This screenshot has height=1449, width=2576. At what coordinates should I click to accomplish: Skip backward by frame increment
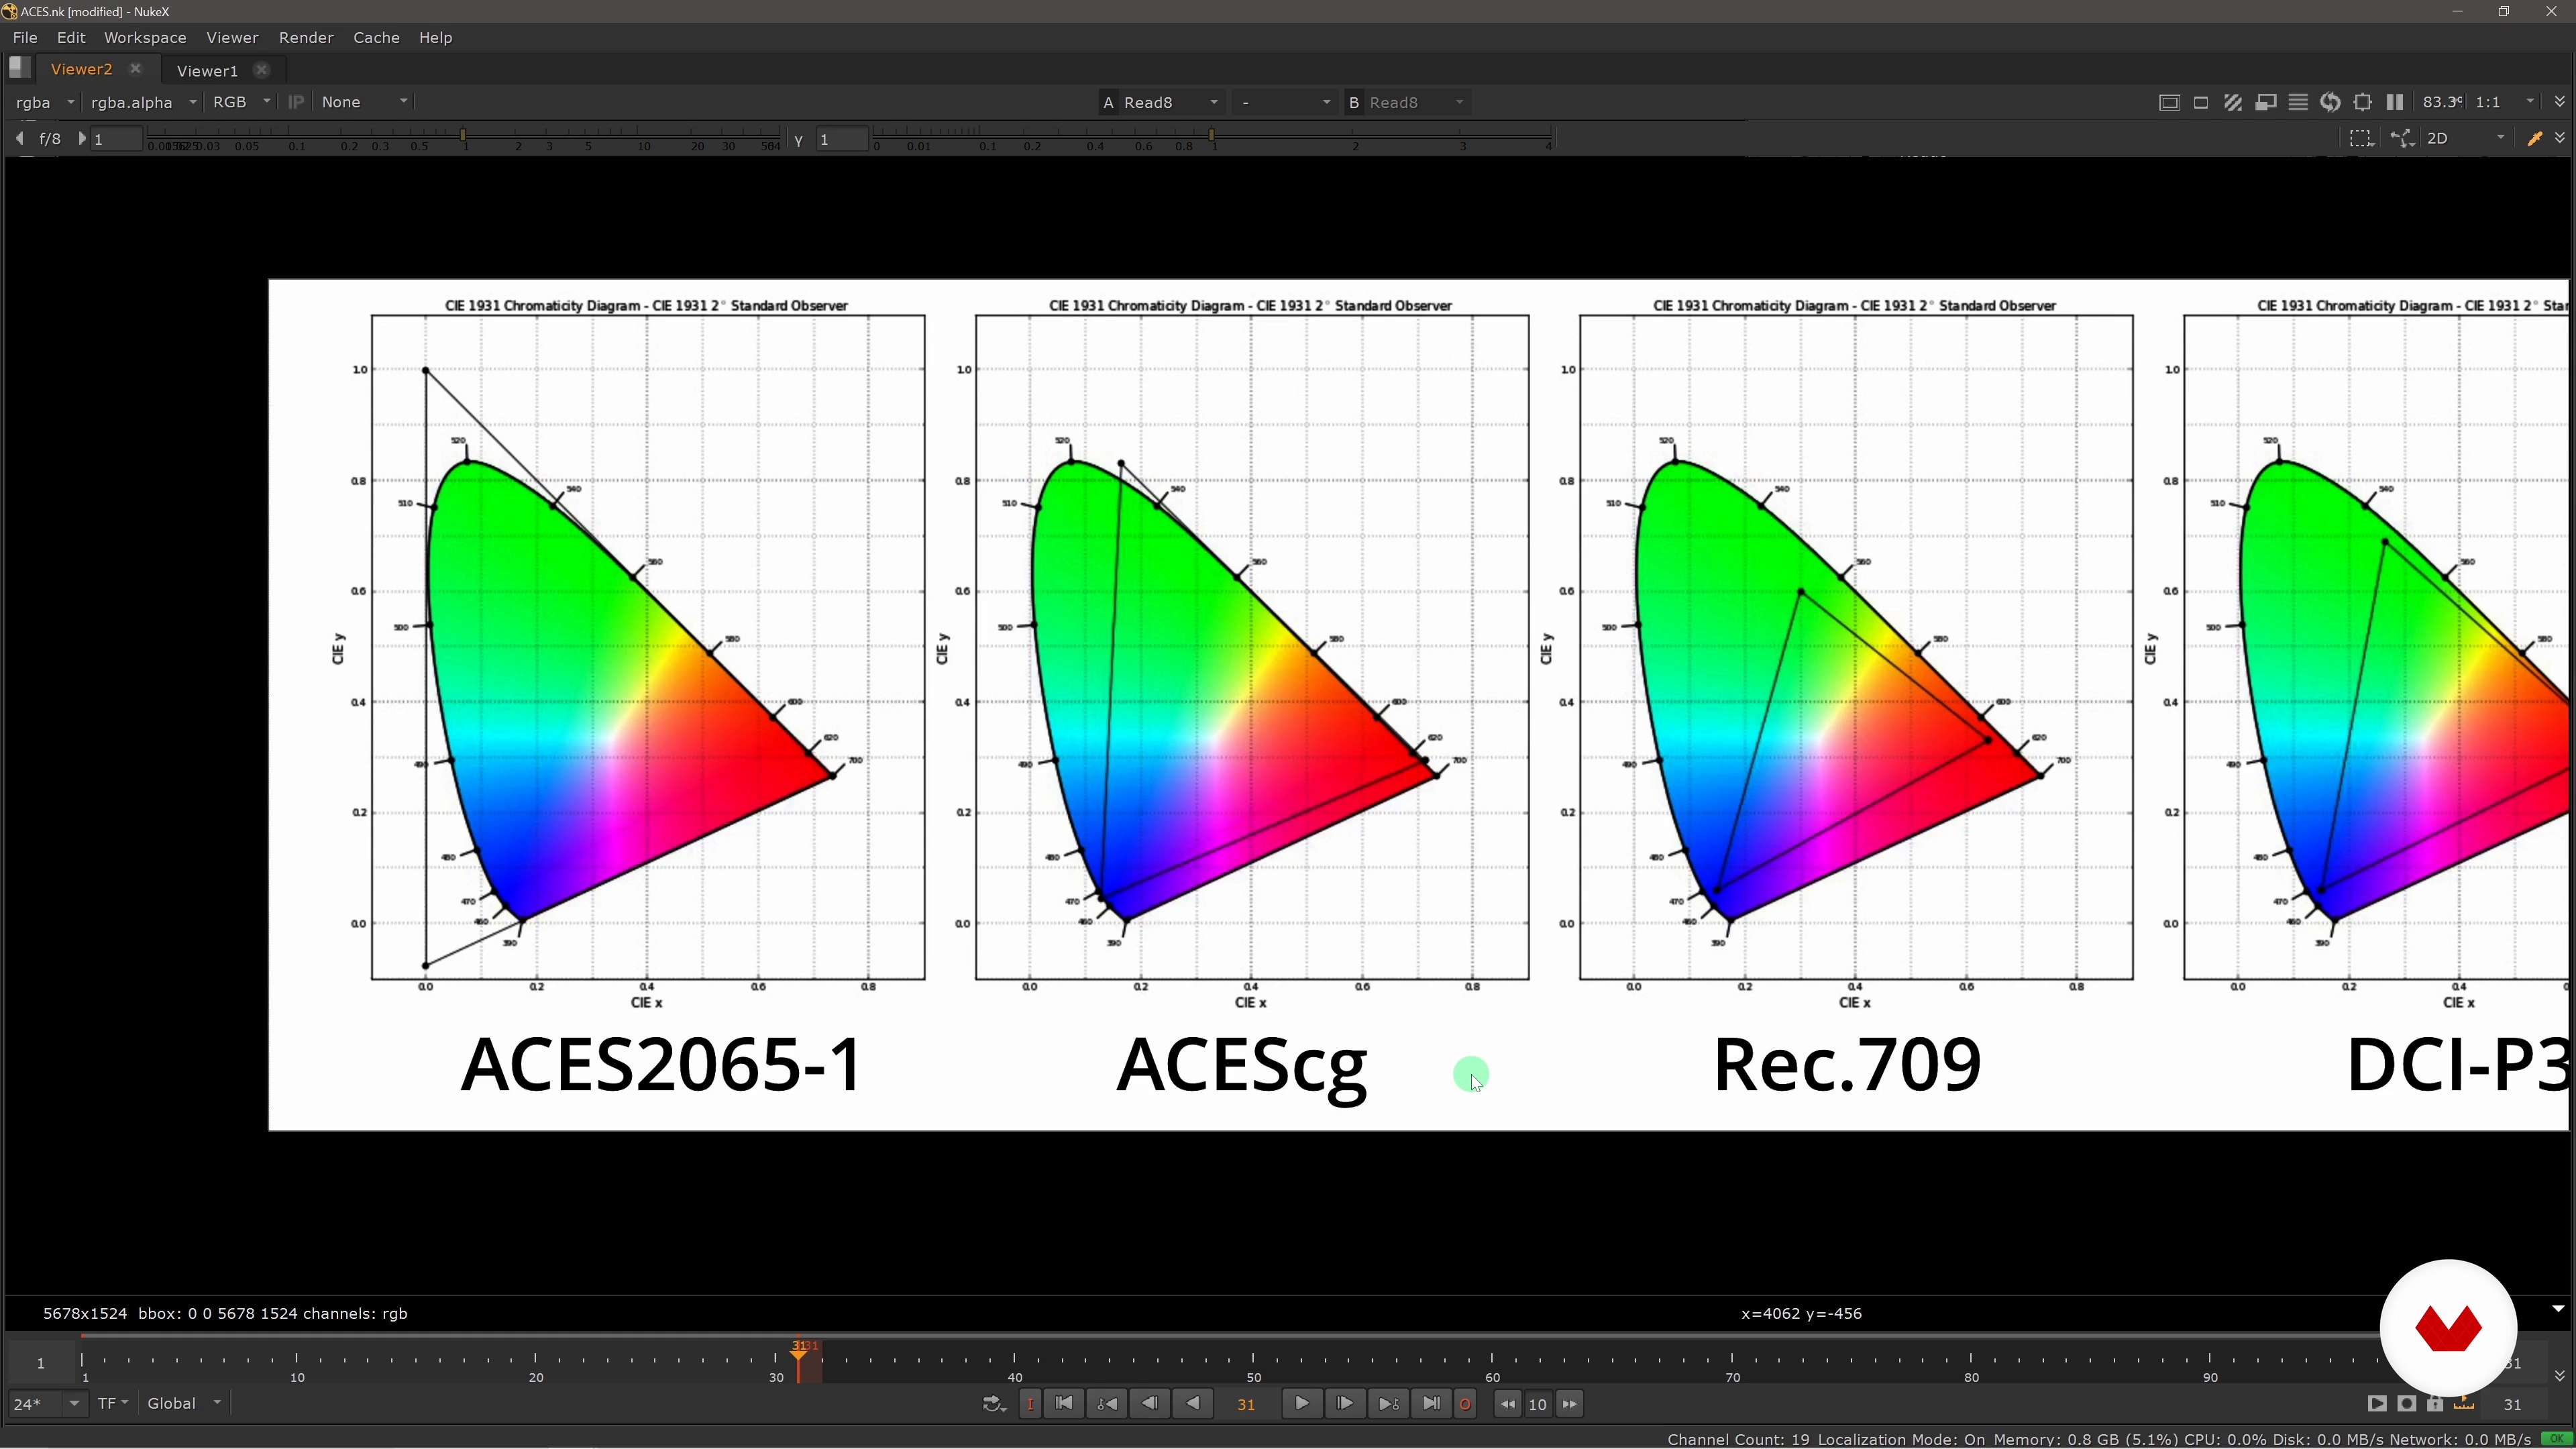[1507, 1404]
